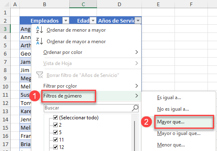The width and height of the screenshot is (217, 151).
Task: Click the magnifier icon in Buscar box
Action: coord(135,108)
